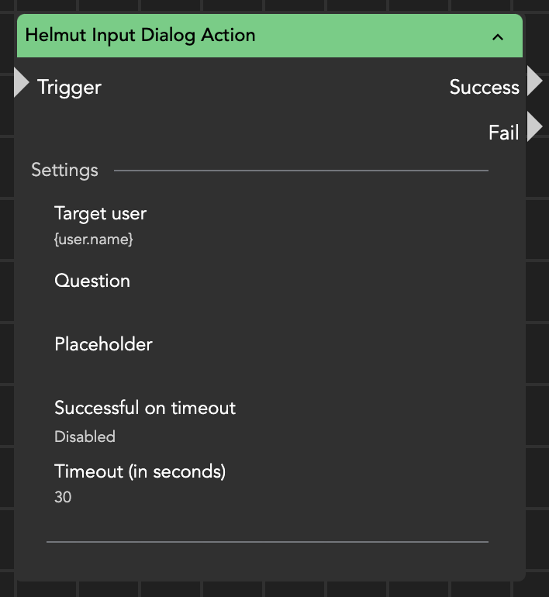Viewport: 549px width, 597px height.
Task: Collapse the Helmut Input Dialog Action node
Action: click(x=498, y=36)
